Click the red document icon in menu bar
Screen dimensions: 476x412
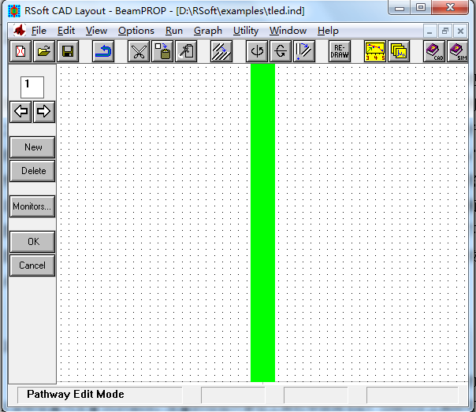click(x=20, y=31)
